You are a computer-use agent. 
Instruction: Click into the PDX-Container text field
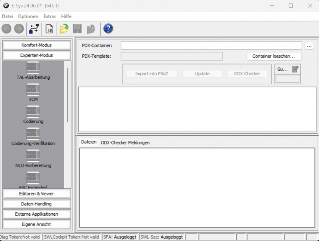(211, 46)
